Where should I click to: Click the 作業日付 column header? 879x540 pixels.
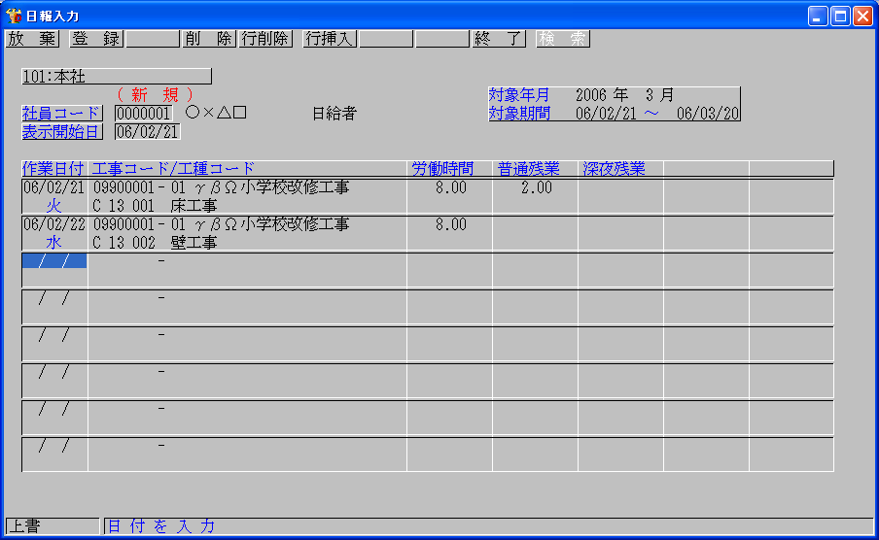coord(53,169)
